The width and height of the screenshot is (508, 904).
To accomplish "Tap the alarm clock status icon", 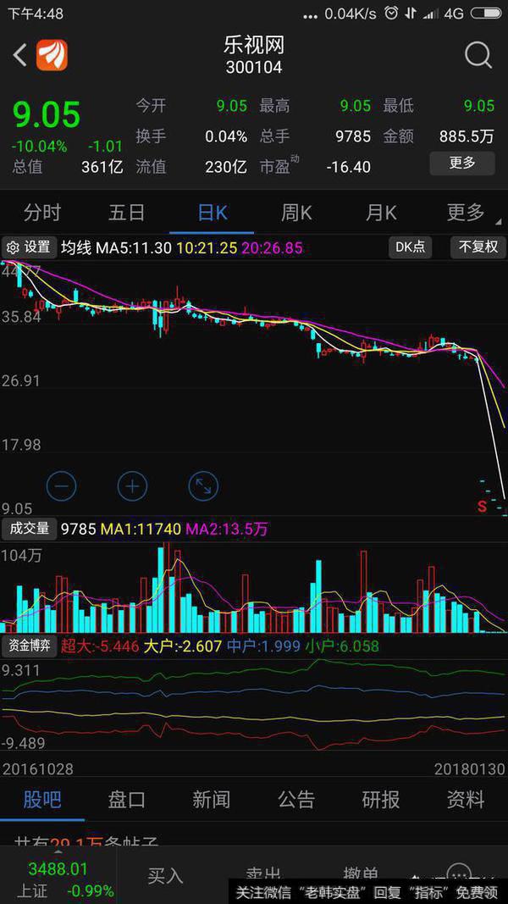I will (392, 13).
